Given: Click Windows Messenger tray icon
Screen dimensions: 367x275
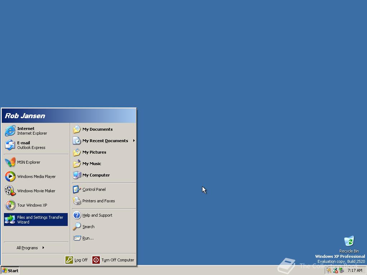Looking at the screenshot, I should pyautogui.click(x=335, y=271).
